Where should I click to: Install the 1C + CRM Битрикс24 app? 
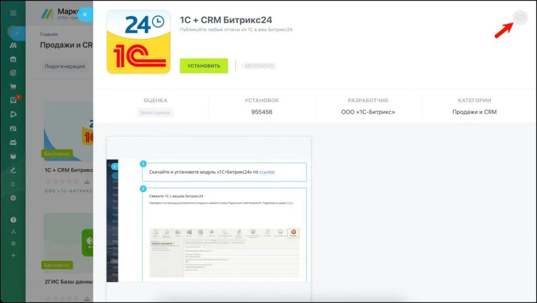204,66
